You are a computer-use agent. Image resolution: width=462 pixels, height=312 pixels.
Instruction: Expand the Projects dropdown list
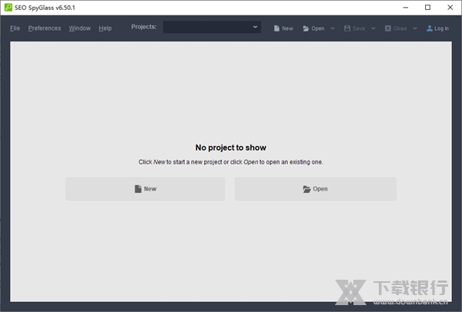click(x=256, y=27)
